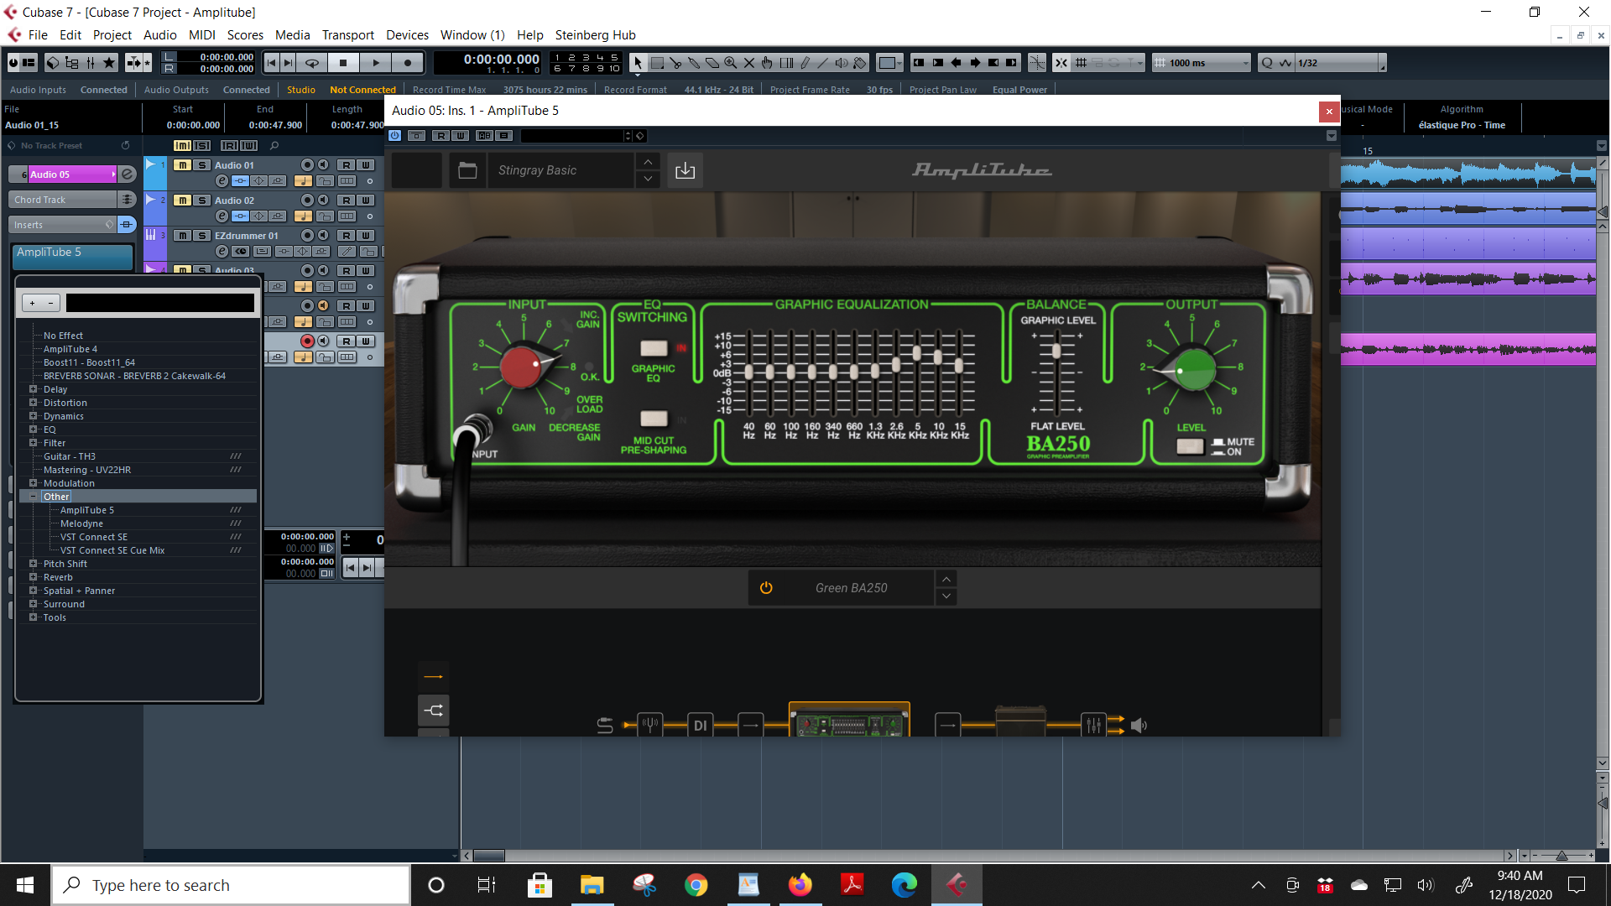Image resolution: width=1611 pixels, height=906 pixels.
Task: Open the Devices menu
Action: pos(407,35)
